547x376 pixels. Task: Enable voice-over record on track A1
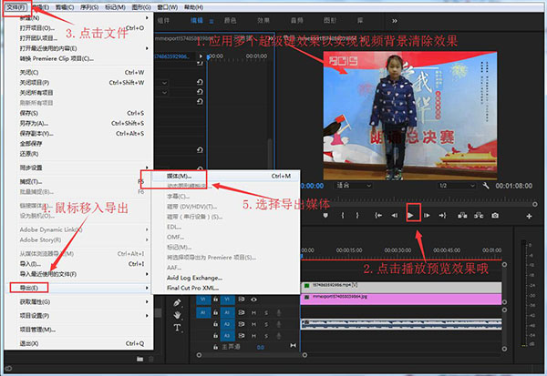(279, 313)
